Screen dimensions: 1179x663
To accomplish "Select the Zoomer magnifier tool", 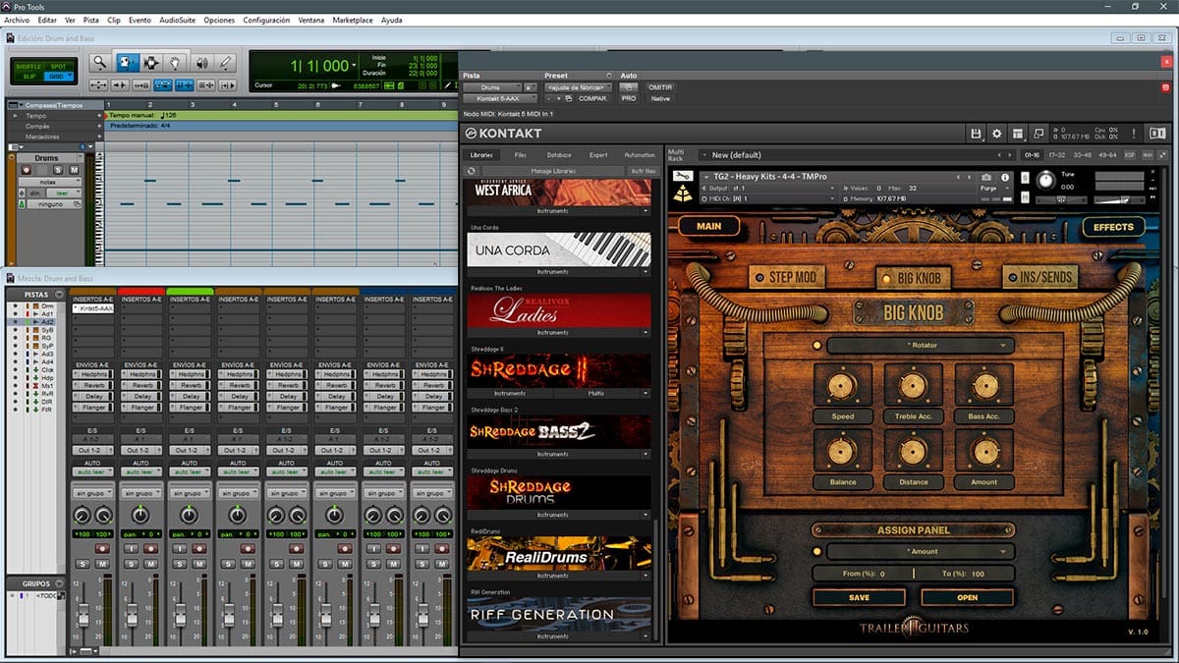I will [99, 62].
